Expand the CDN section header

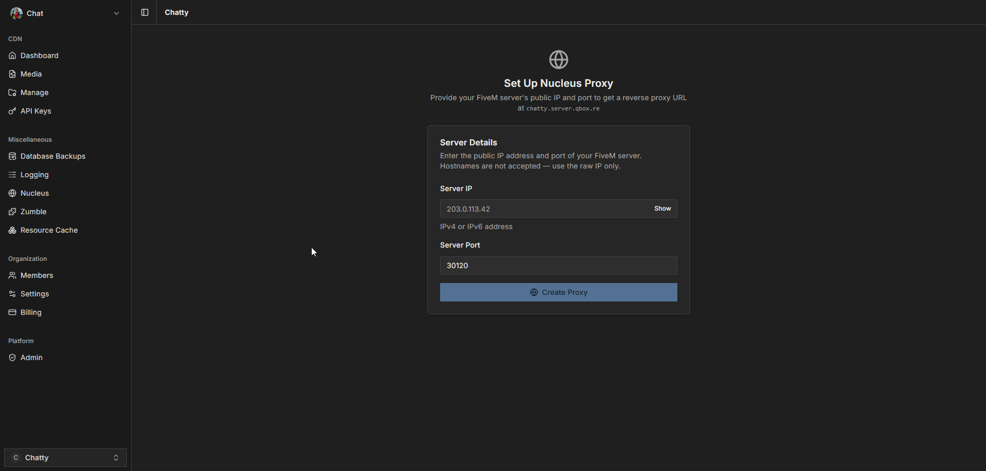(15, 39)
